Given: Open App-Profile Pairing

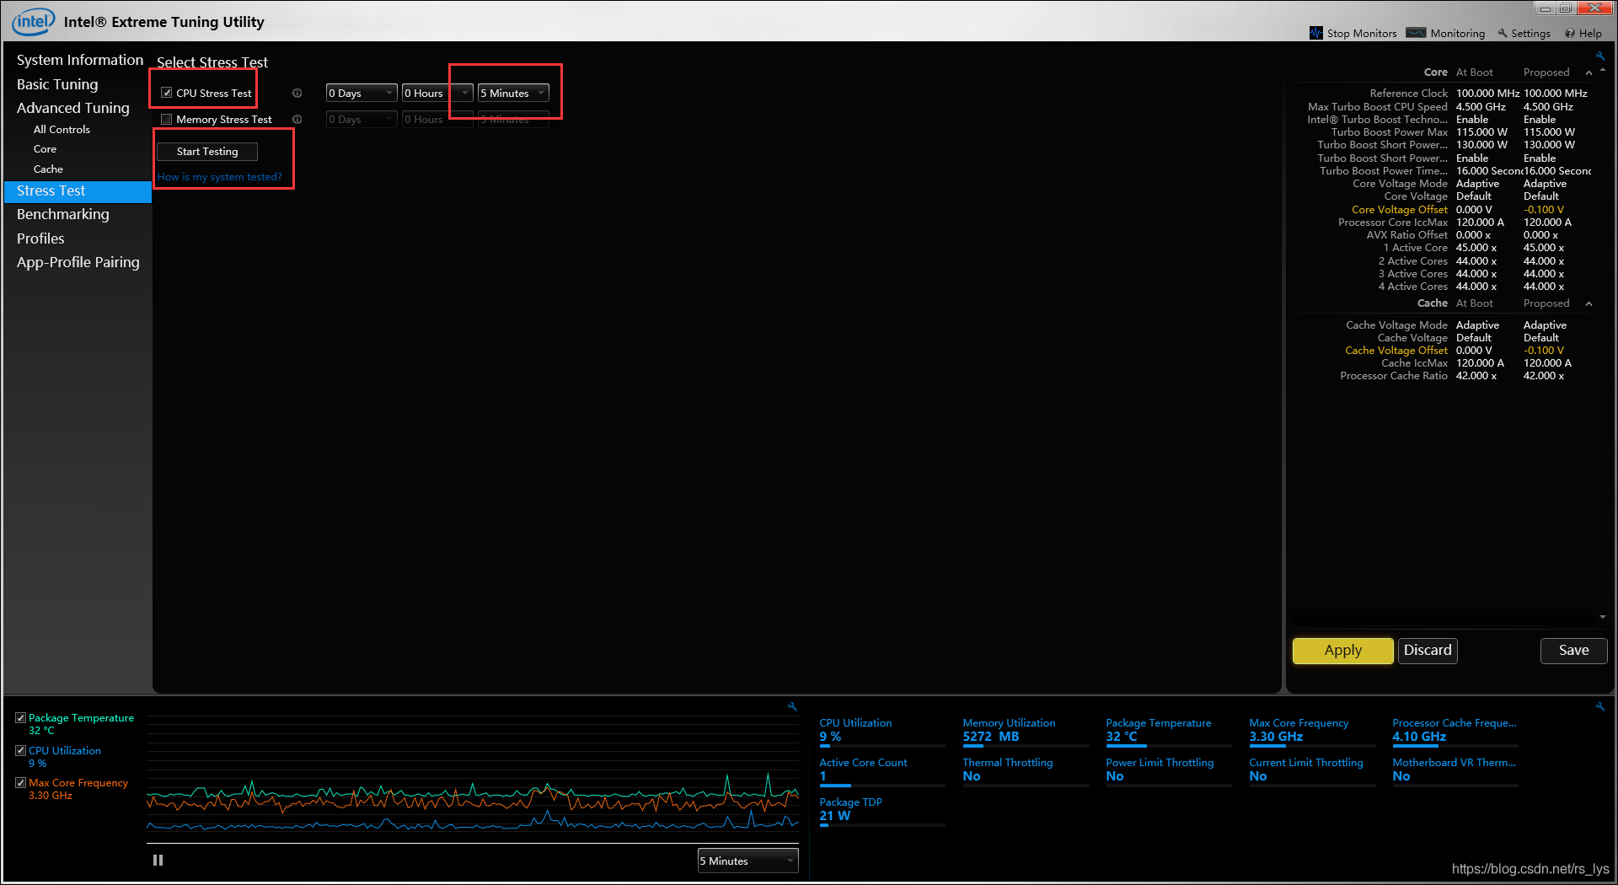Looking at the screenshot, I should [x=78, y=262].
